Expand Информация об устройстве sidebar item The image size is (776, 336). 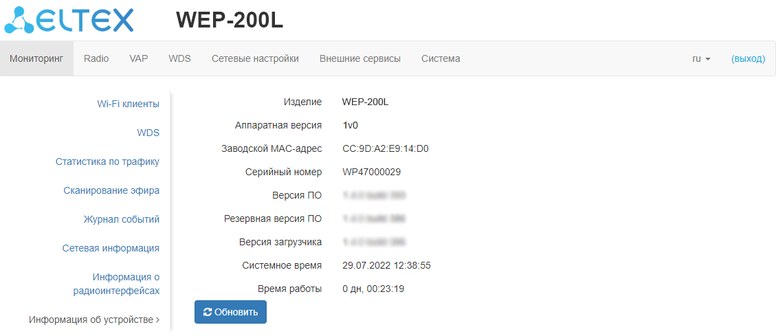pyautogui.click(x=94, y=320)
